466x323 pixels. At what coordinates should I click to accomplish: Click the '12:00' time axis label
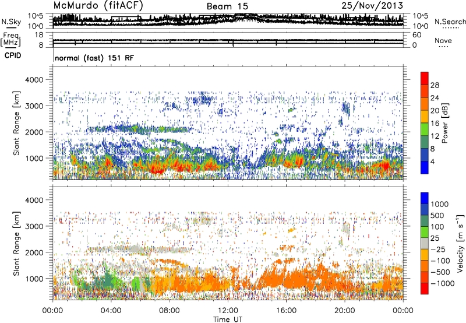point(228,311)
